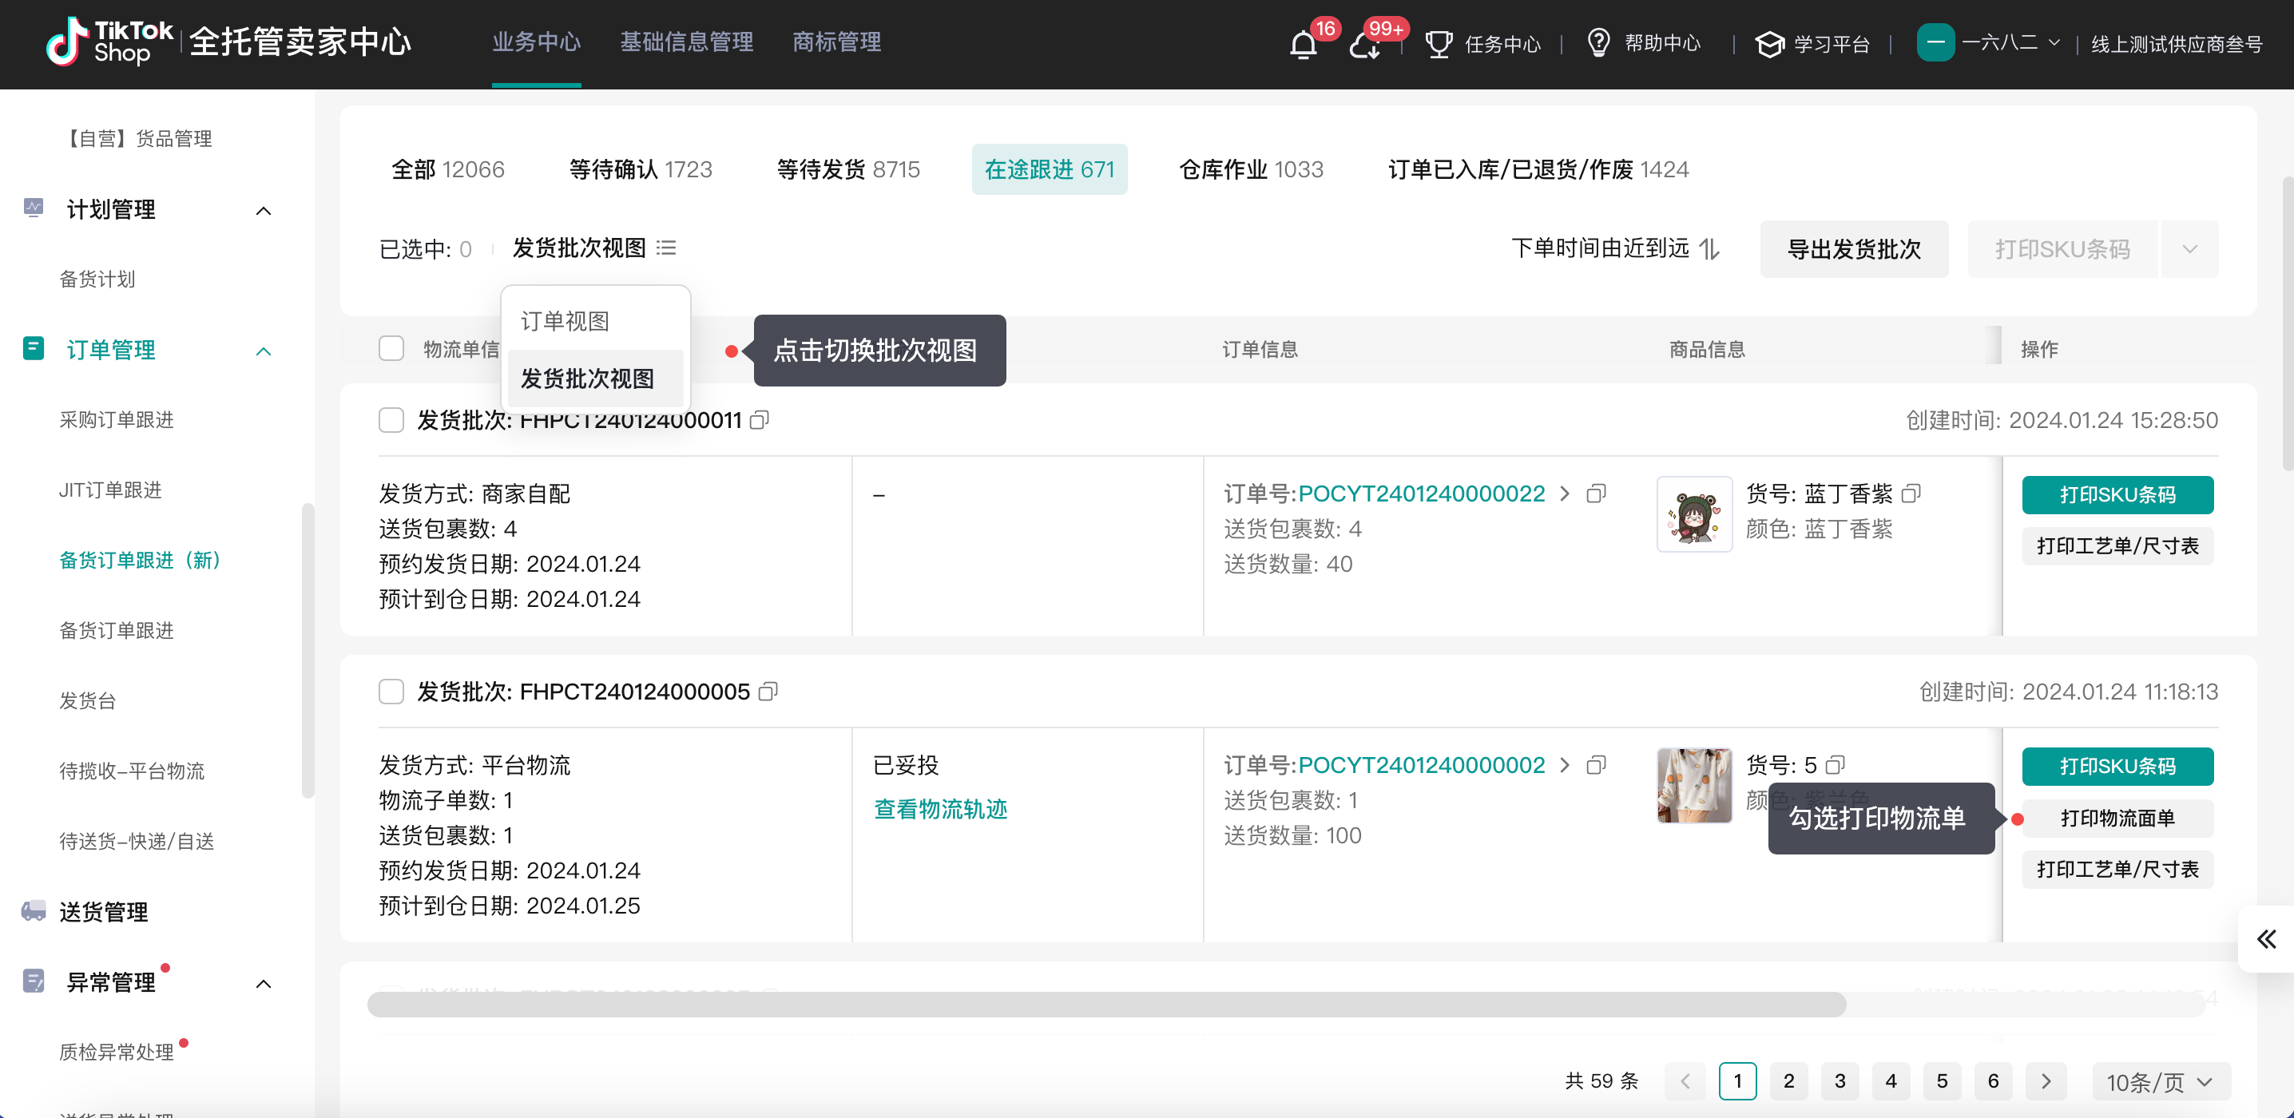This screenshot has height=1118, width=2294.
Task: Go to page 3 in pagination
Action: (x=1840, y=1080)
